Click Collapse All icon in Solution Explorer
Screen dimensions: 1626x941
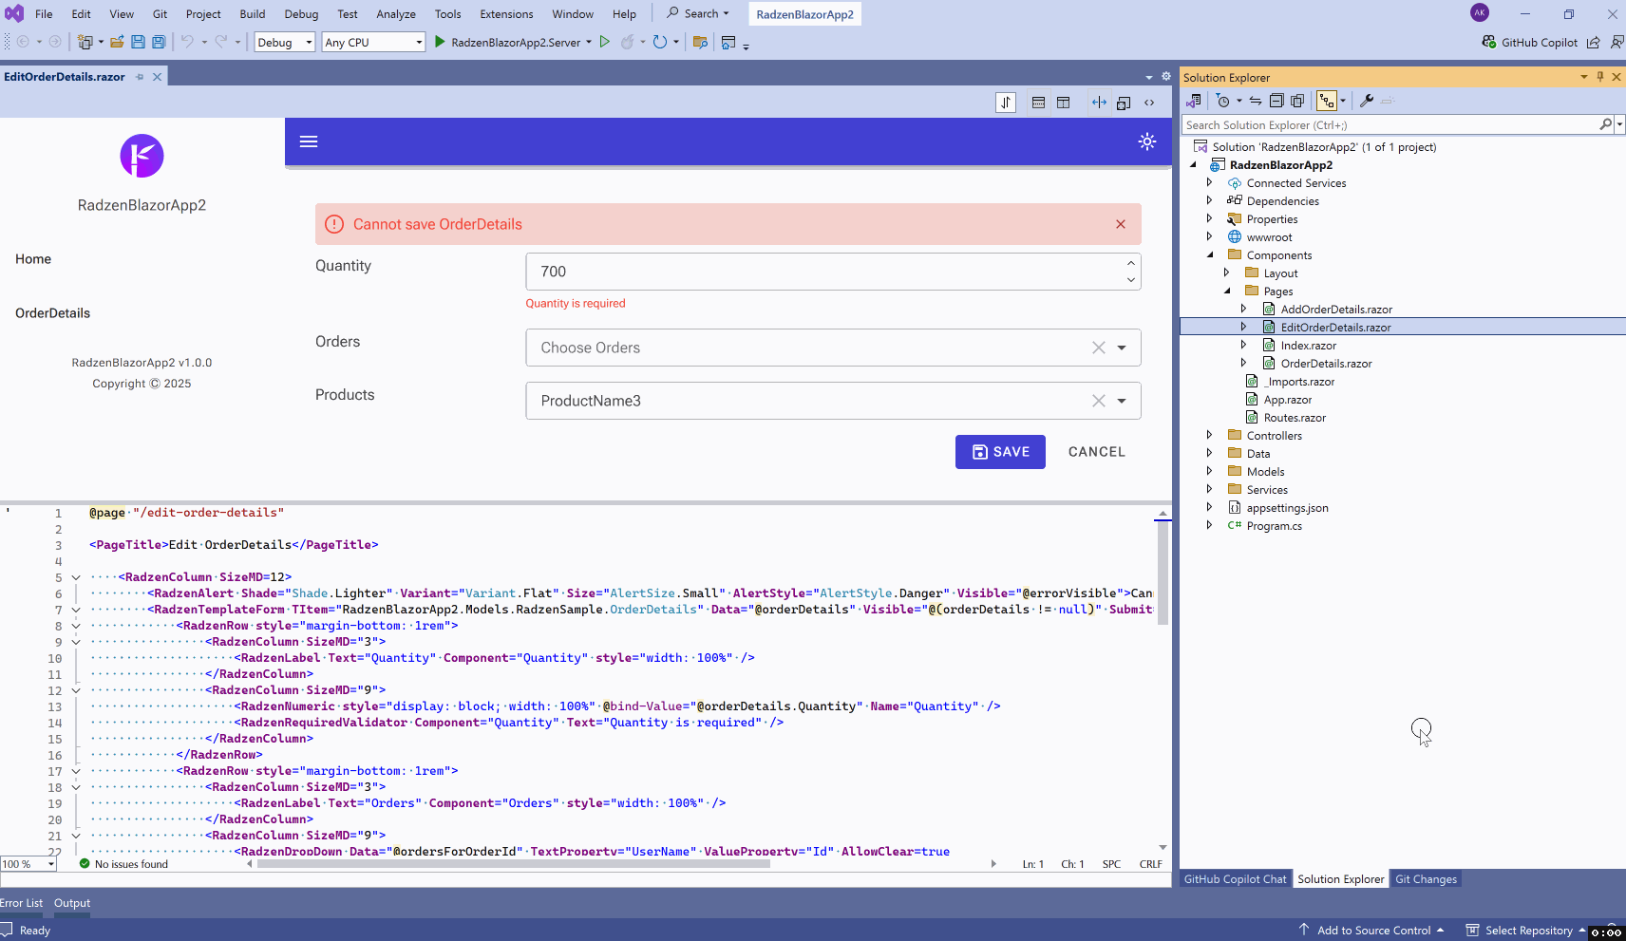pos(1276,101)
